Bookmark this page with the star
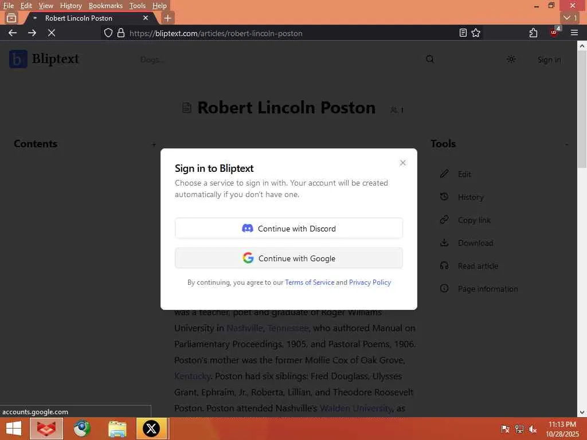Viewport: 587px width, 440px height. (476, 33)
